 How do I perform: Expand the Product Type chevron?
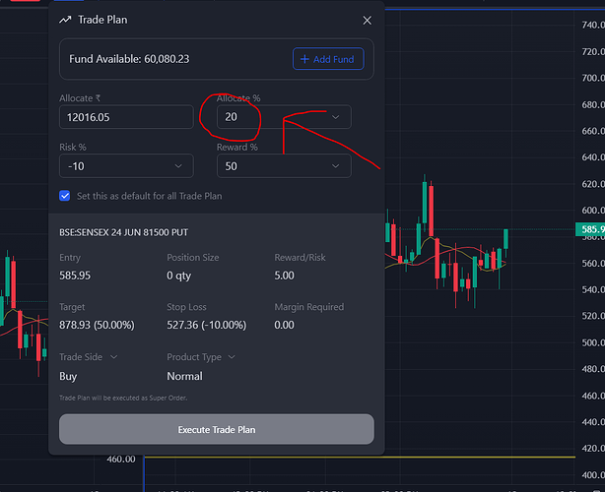[x=232, y=357]
